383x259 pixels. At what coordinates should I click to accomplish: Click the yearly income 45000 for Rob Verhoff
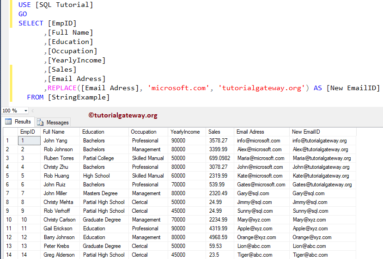tap(187, 211)
